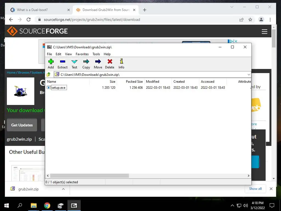Expand the 7-Zip address path dropdown
Viewport: 281px width, 211px height.
pos(249,75)
